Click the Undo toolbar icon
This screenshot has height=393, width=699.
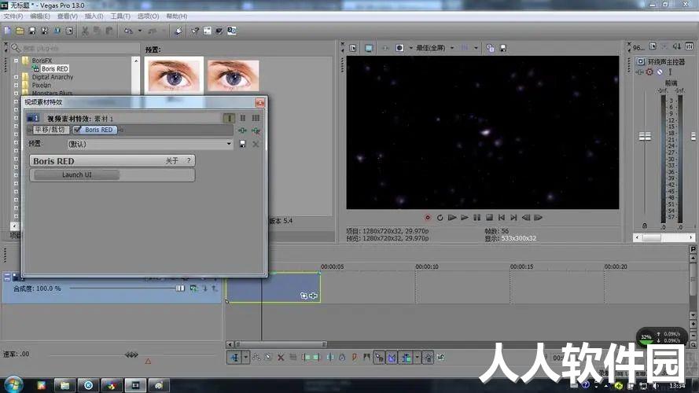128,31
